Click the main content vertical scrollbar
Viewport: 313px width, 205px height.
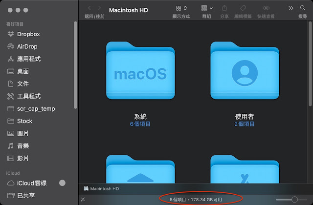(x=310, y=64)
